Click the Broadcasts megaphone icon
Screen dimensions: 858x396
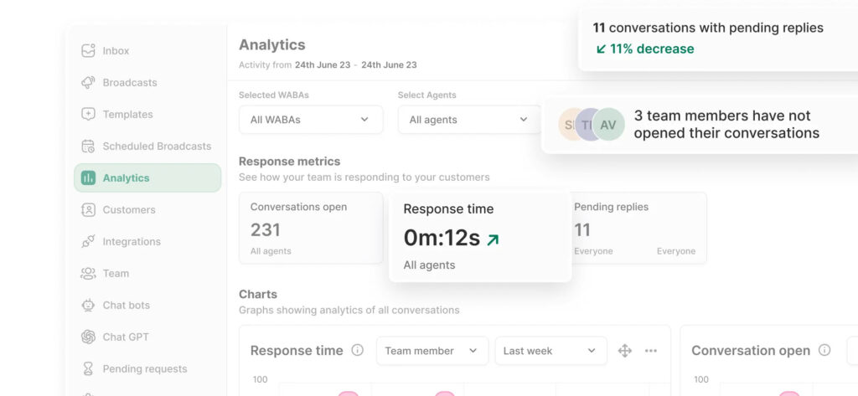88,83
